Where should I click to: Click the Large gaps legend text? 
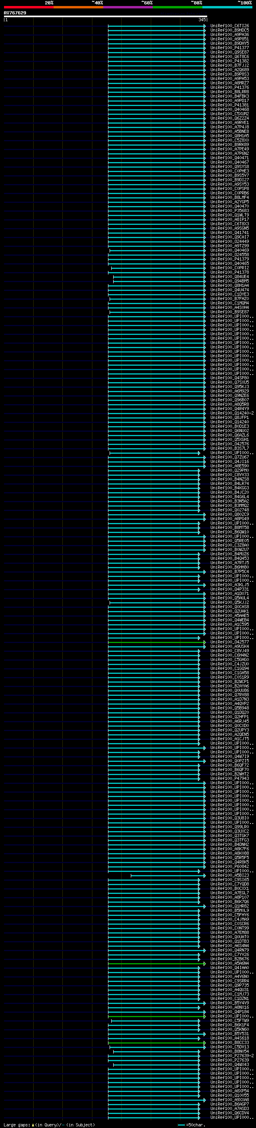coord(49,1125)
